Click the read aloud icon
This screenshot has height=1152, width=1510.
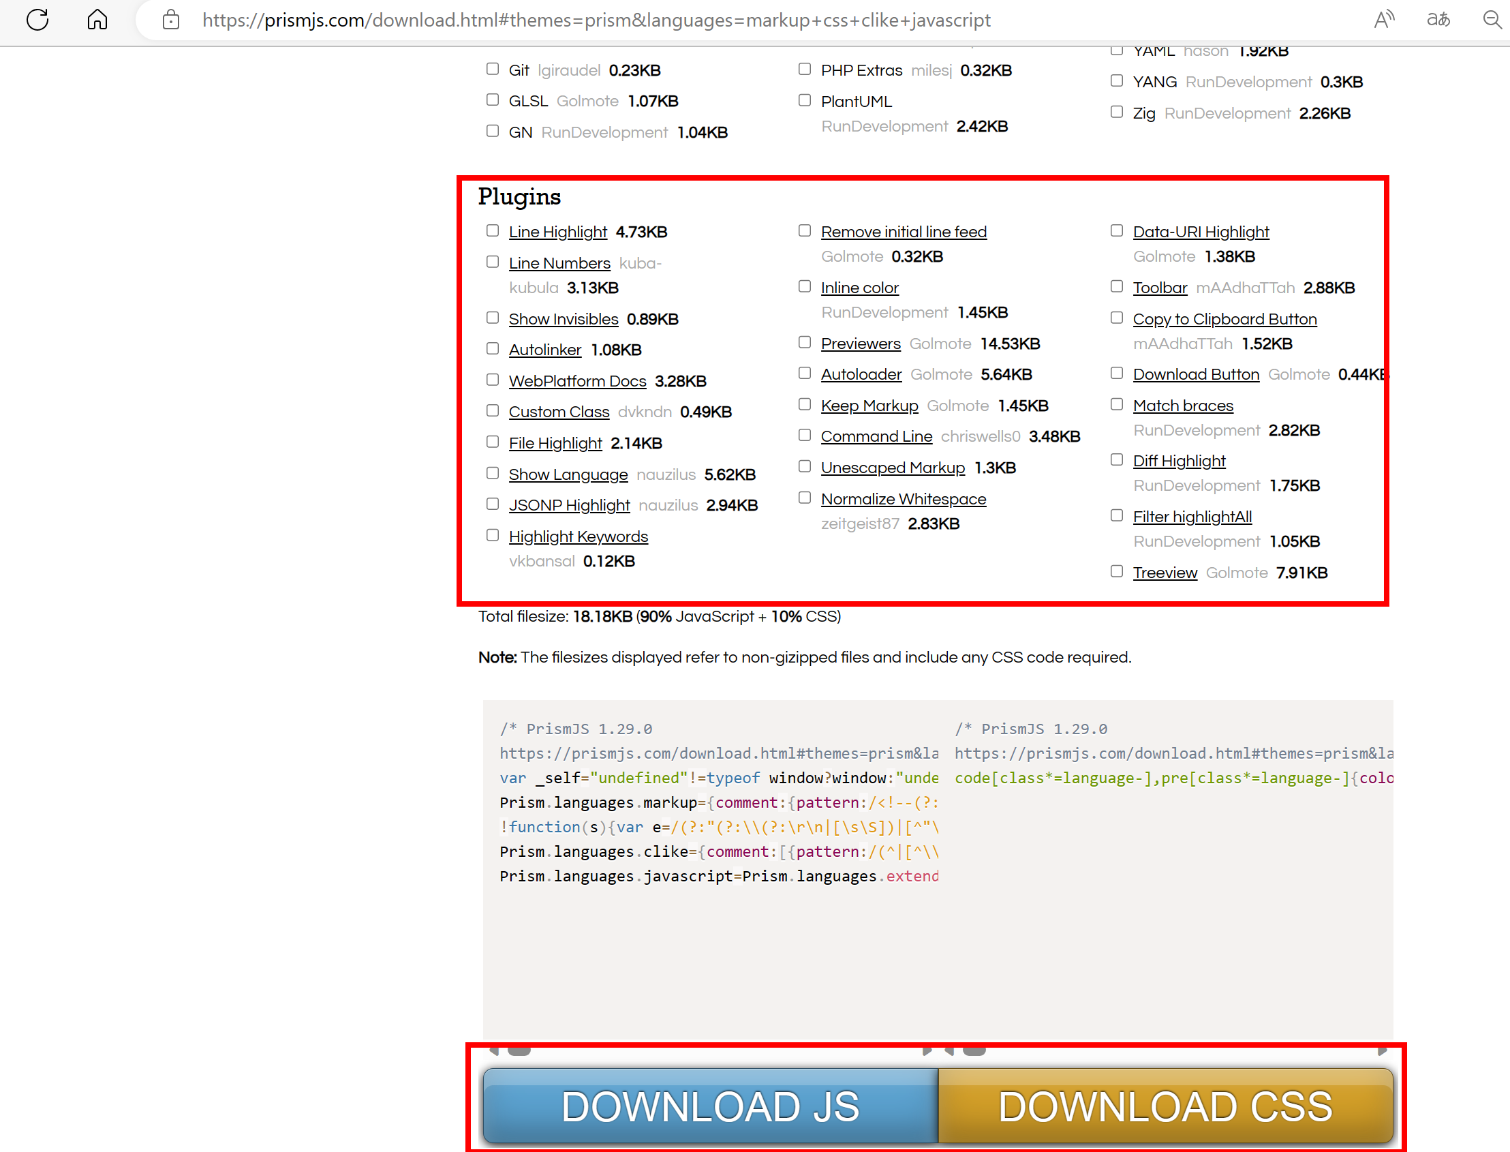click(1383, 20)
